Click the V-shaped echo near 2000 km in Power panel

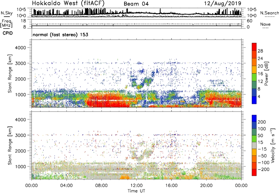[x=142, y=83]
